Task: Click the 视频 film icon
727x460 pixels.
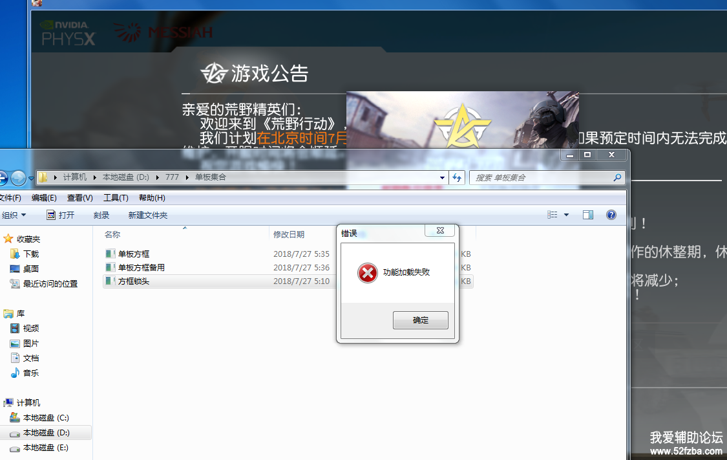Action: 15,328
